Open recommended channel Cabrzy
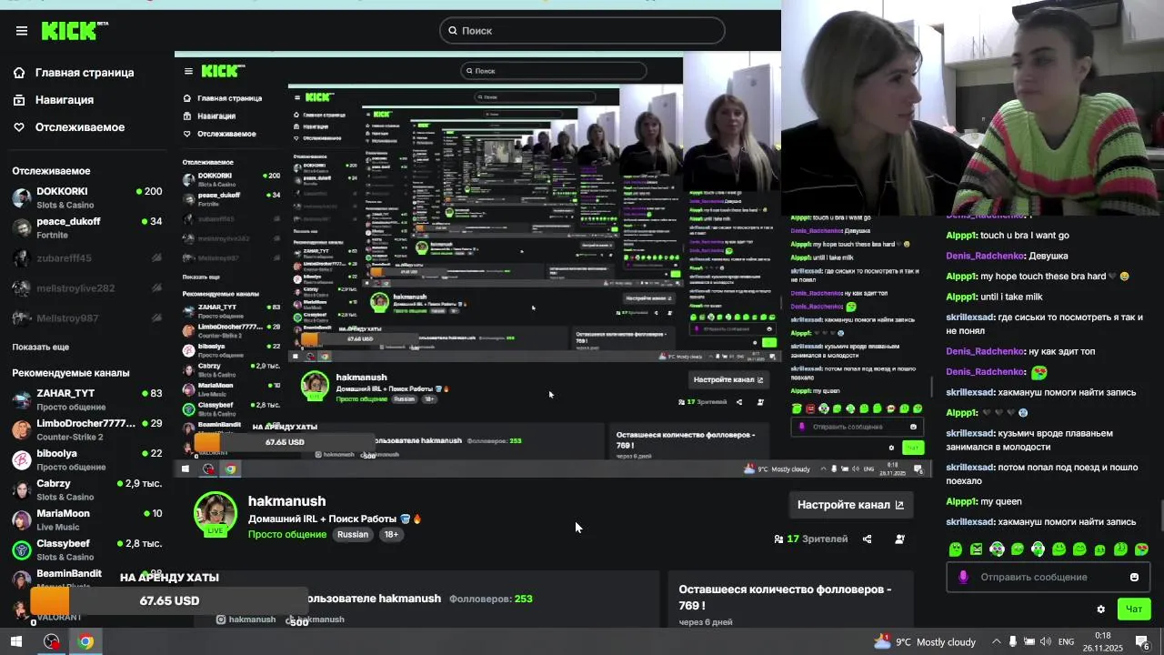This screenshot has height=655, width=1164. point(86,489)
